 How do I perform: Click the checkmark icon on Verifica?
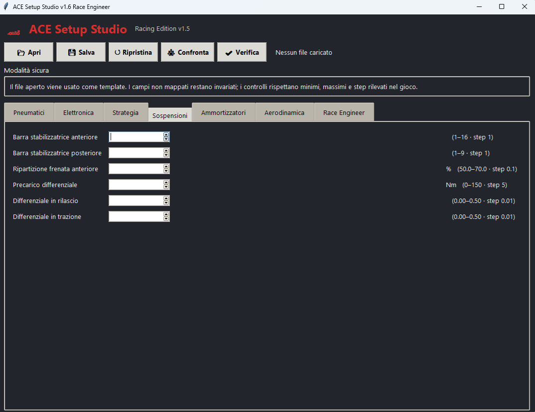coord(229,53)
